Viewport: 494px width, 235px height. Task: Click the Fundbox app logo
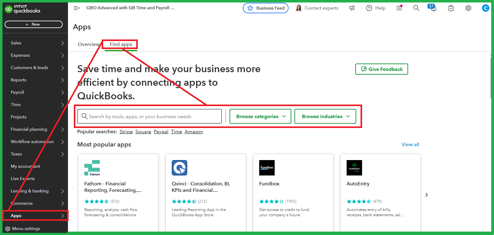point(267,168)
